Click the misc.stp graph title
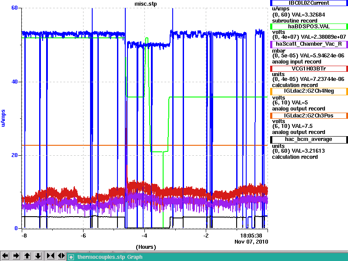348x261 pixels. (x=146, y=3)
